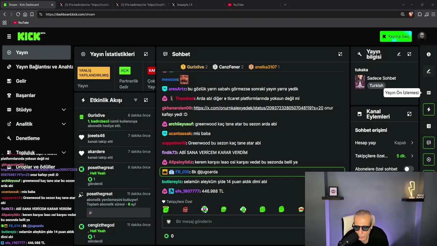
Task: Expand the Yayın bilgisi panel to fullscreen
Action: tap(409, 54)
